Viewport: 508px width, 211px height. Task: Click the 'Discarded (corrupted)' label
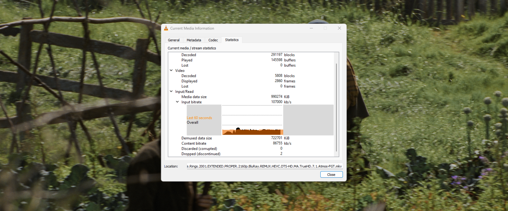[x=199, y=149]
